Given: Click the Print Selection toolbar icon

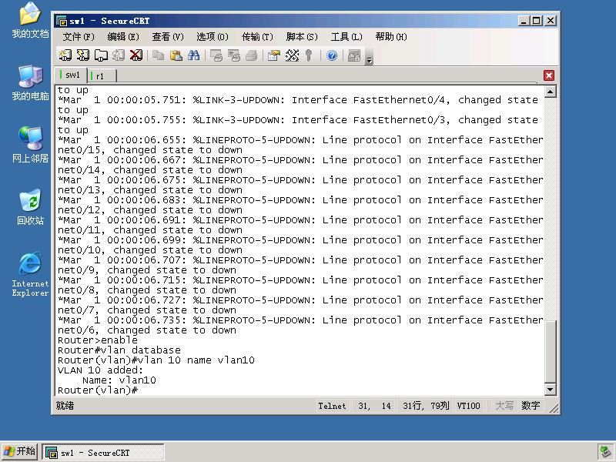Looking at the screenshot, I should [x=234, y=55].
